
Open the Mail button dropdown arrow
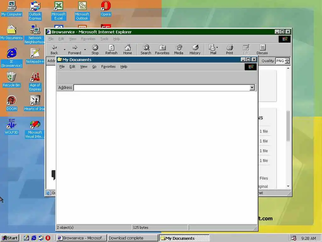click(x=217, y=47)
